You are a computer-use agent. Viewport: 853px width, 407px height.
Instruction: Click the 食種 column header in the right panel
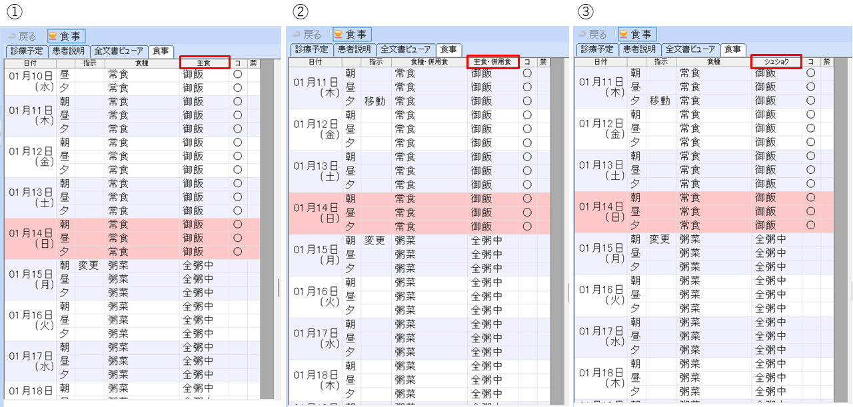coord(714,61)
